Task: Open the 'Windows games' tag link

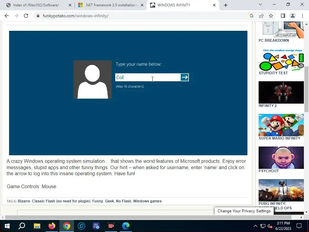Action: tap(147, 201)
